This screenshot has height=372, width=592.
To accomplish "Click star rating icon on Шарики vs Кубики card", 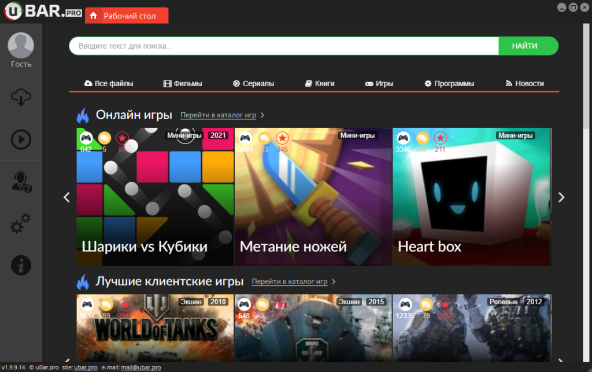I will (122, 138).
